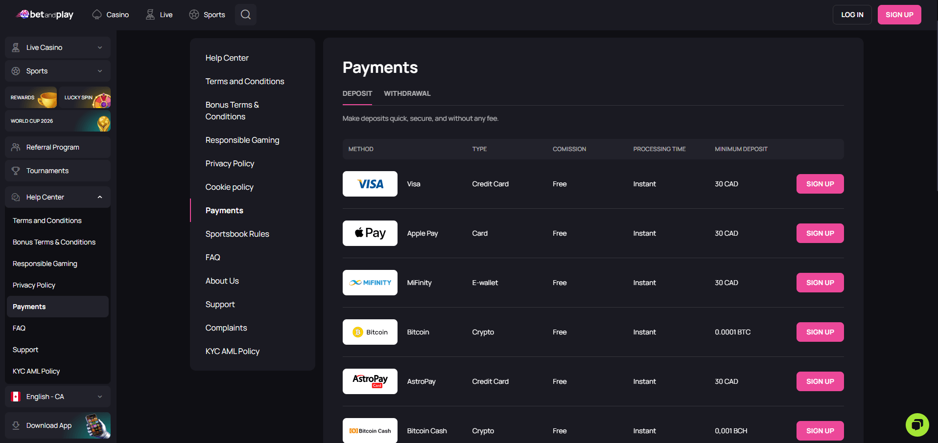The image size is (938, 443).
Task: Click the Visa logo tile
Action: pos(370,184)
